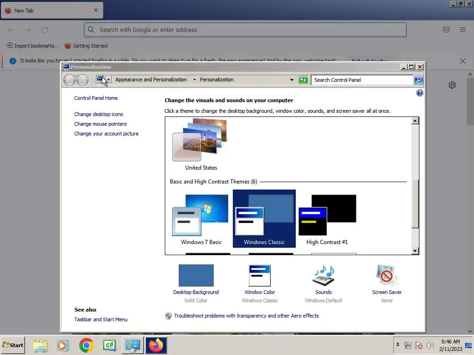Open the address bar history dropdown
This screenshot has height=355, width=474.
click(292, 80)
